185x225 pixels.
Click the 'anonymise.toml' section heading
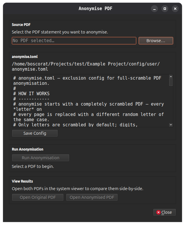(25, 57)
